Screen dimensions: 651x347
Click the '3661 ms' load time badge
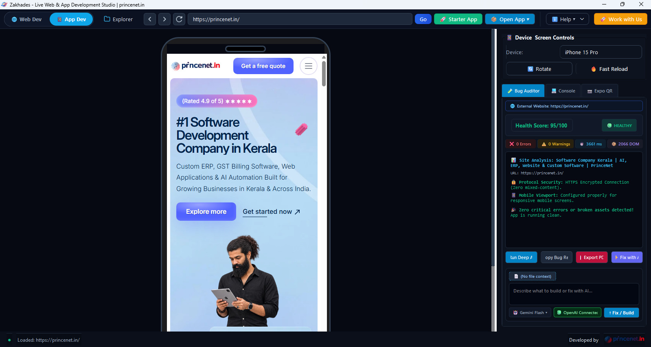tap(590, 144)
